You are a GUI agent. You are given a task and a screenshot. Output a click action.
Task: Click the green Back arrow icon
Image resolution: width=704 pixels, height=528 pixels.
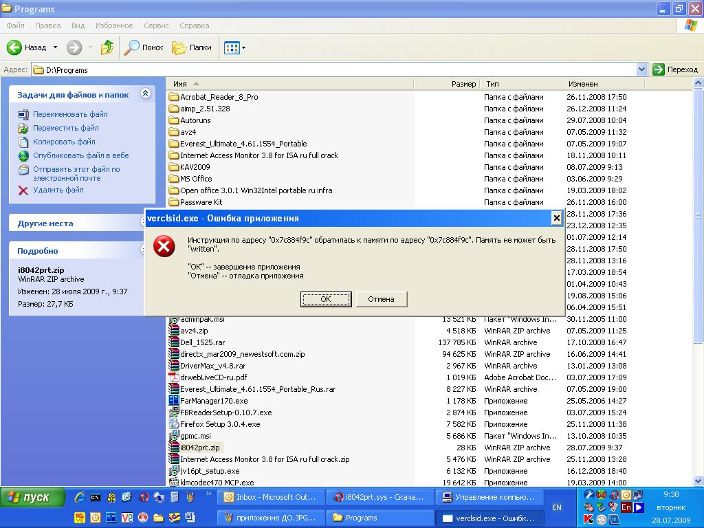coord(14,47)
